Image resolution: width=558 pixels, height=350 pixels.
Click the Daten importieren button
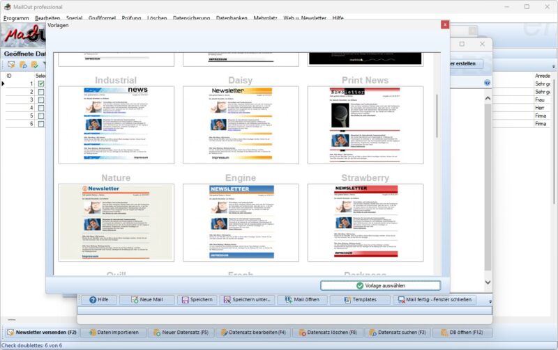pyautogui.click(x=114, y=333)
